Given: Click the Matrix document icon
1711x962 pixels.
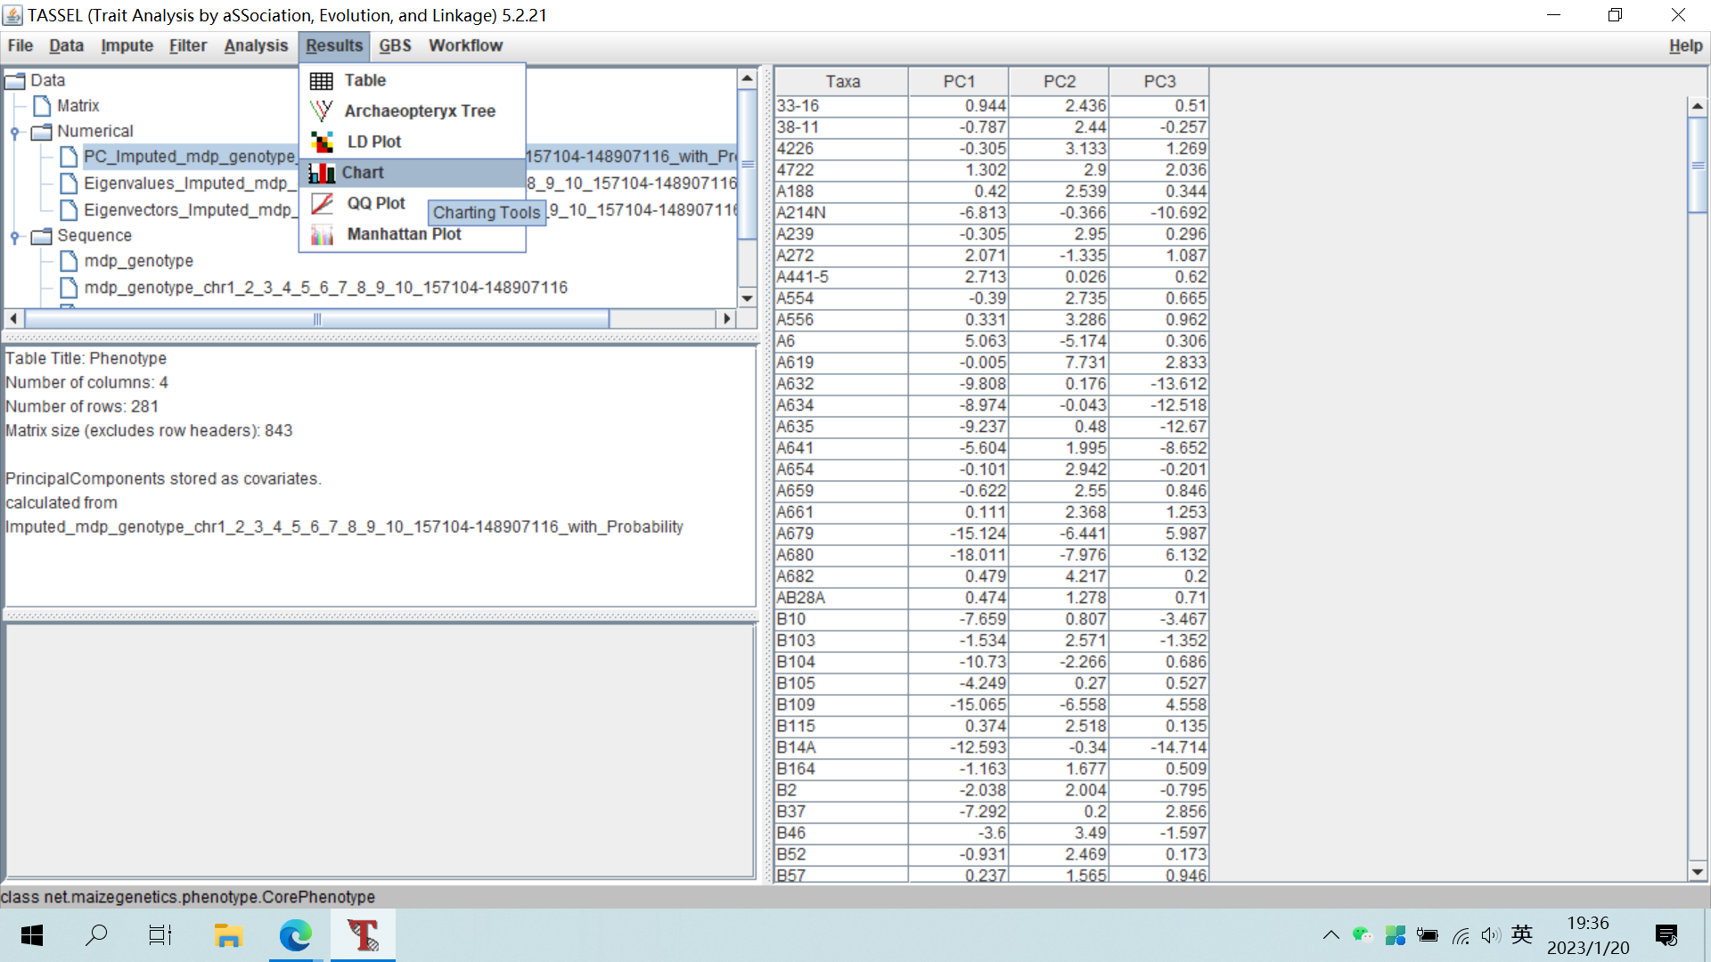Looking at the screenshot, I should click(40, 105).
